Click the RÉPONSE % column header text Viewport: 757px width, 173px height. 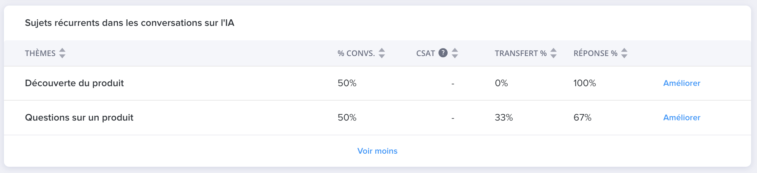[595, 53]
